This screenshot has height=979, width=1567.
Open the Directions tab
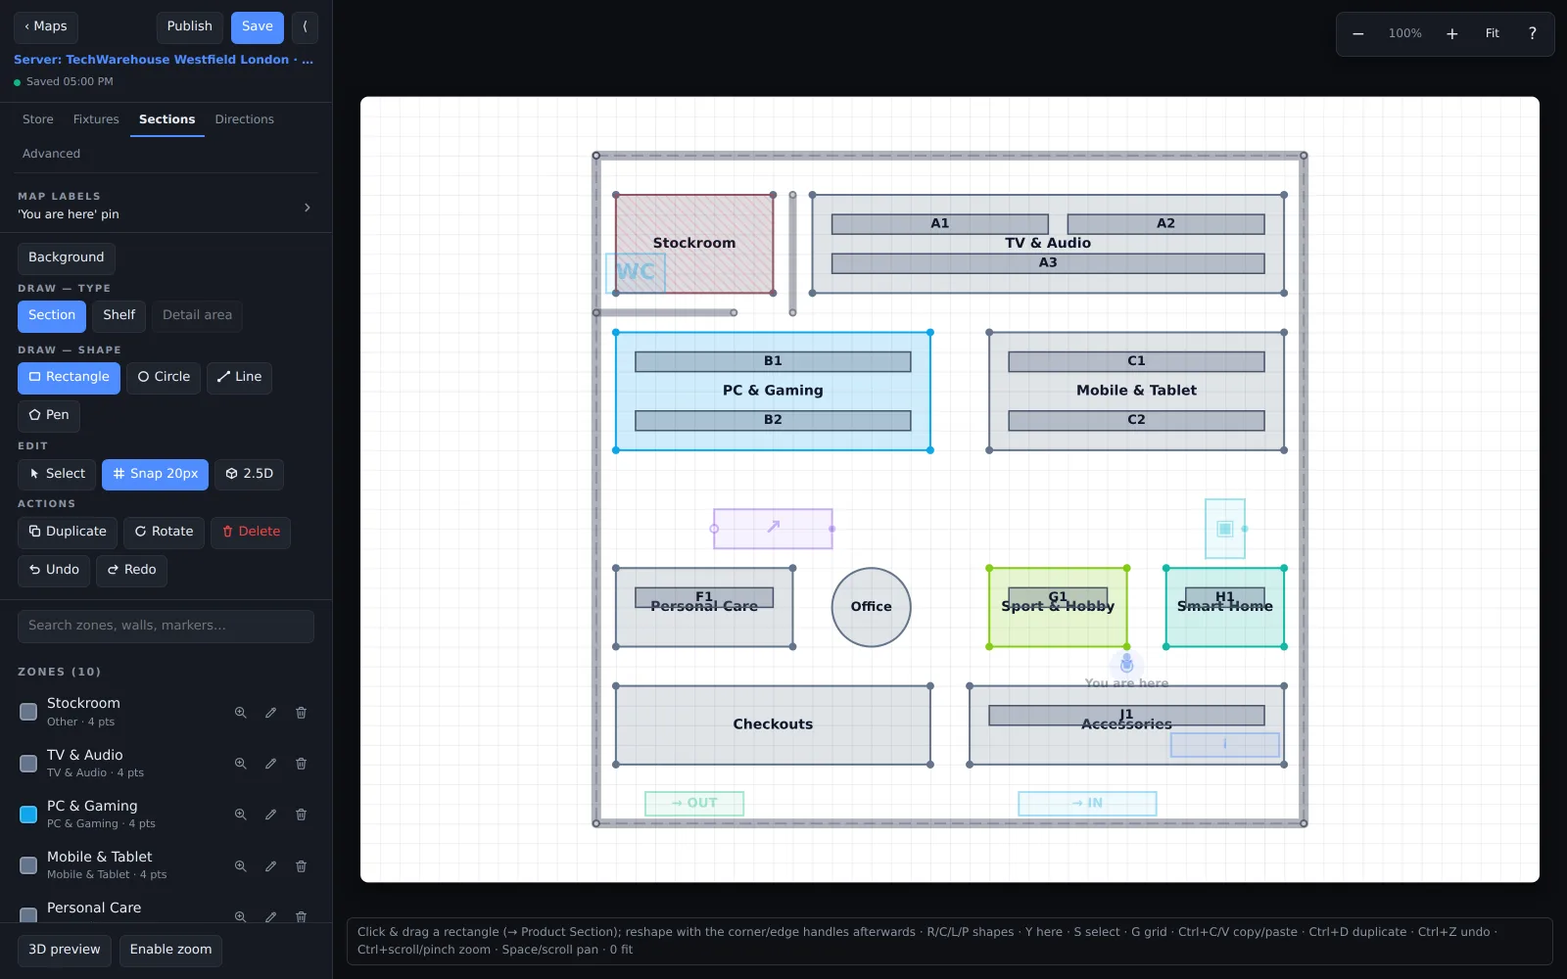tap(245, 120)
